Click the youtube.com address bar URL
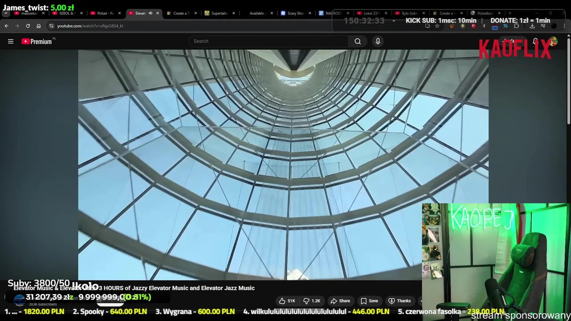 (x=90, y=26)
